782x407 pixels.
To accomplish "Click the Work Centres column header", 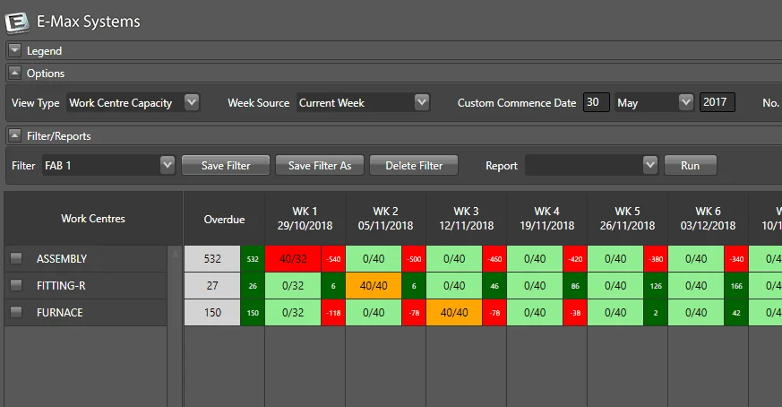I will [93, 218].
